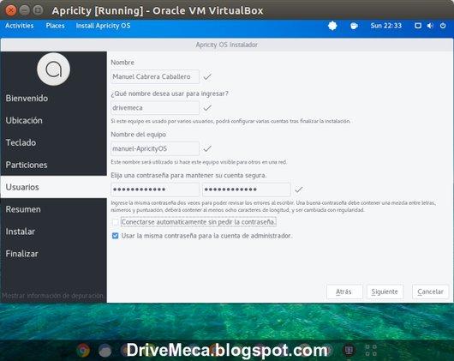Focus the password confirmation field

coord(247,190)
